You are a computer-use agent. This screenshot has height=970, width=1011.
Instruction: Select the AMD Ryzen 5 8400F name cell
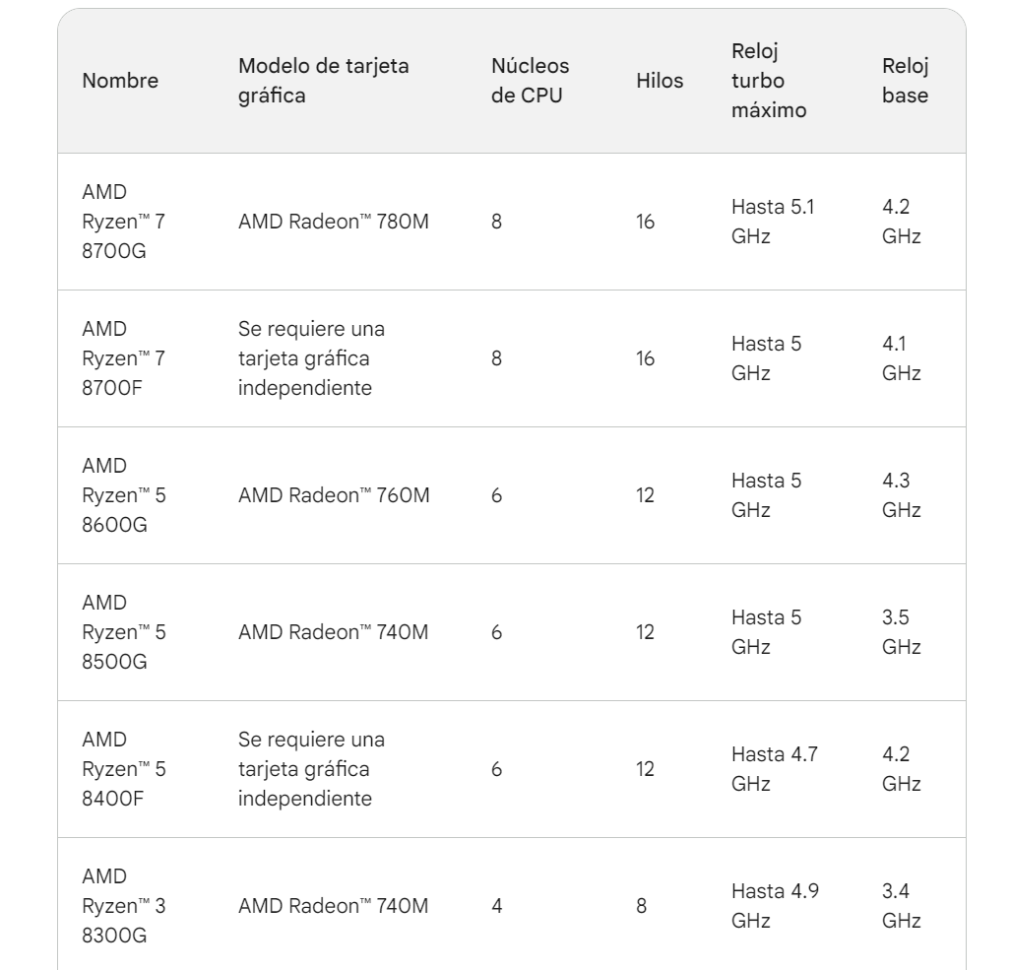pyautogui.click(x=124, y=769)
